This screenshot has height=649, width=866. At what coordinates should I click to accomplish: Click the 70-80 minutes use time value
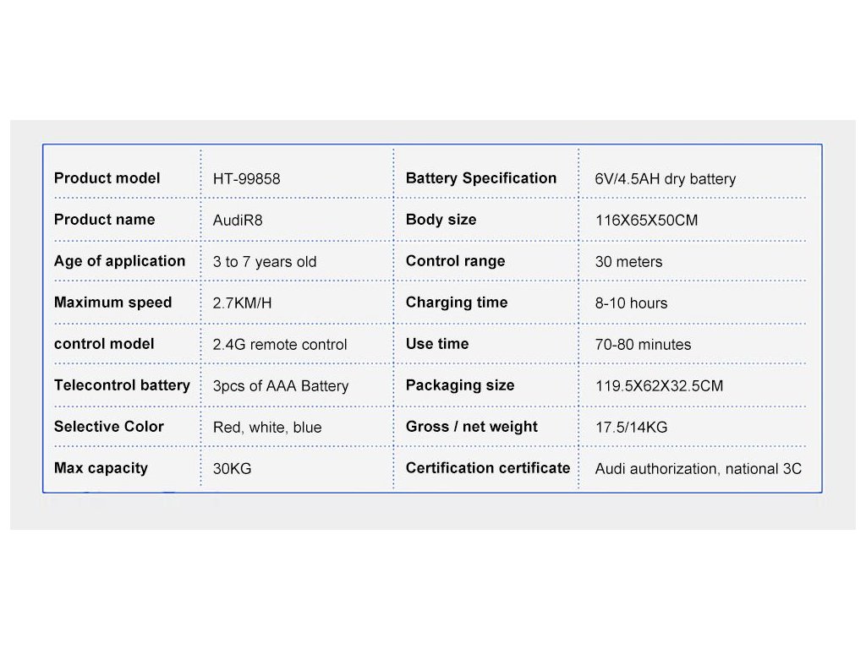(644, 345)
